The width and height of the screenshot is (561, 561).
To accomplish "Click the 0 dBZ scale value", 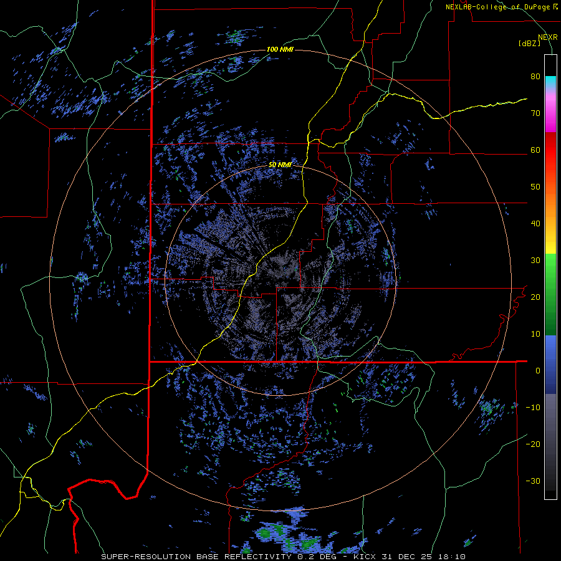I will pyautogui.click(x=538, y=371).
